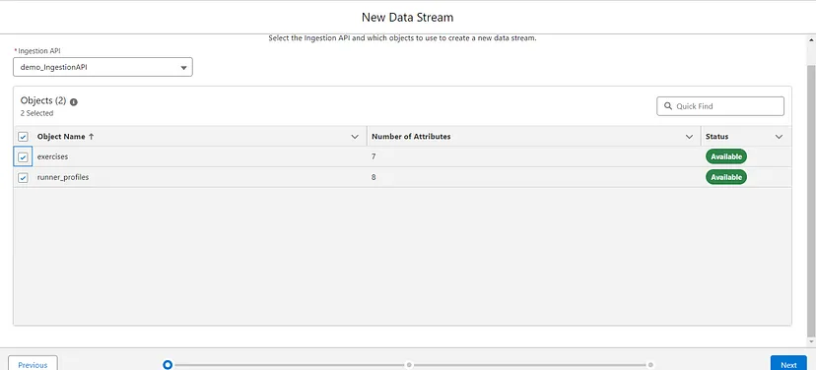The width and height of the screenshot is (816, 370).
Task: Open the Ingestion API dropdown
Action: [102, 67]
